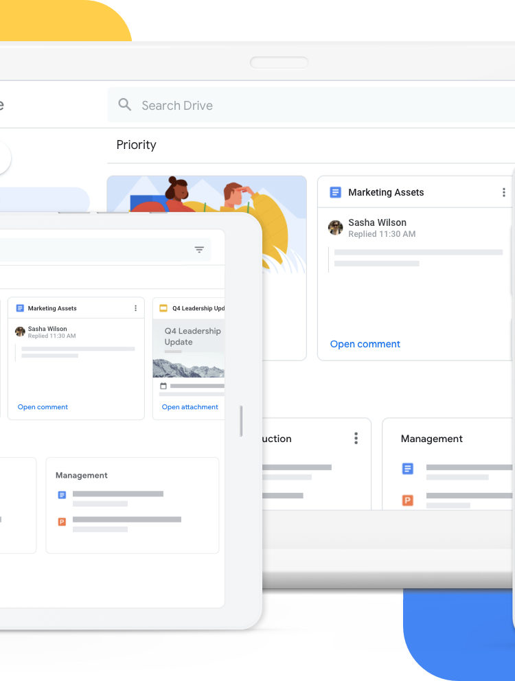Click Sasha Wilson's avatar on the tablet card

20,332
